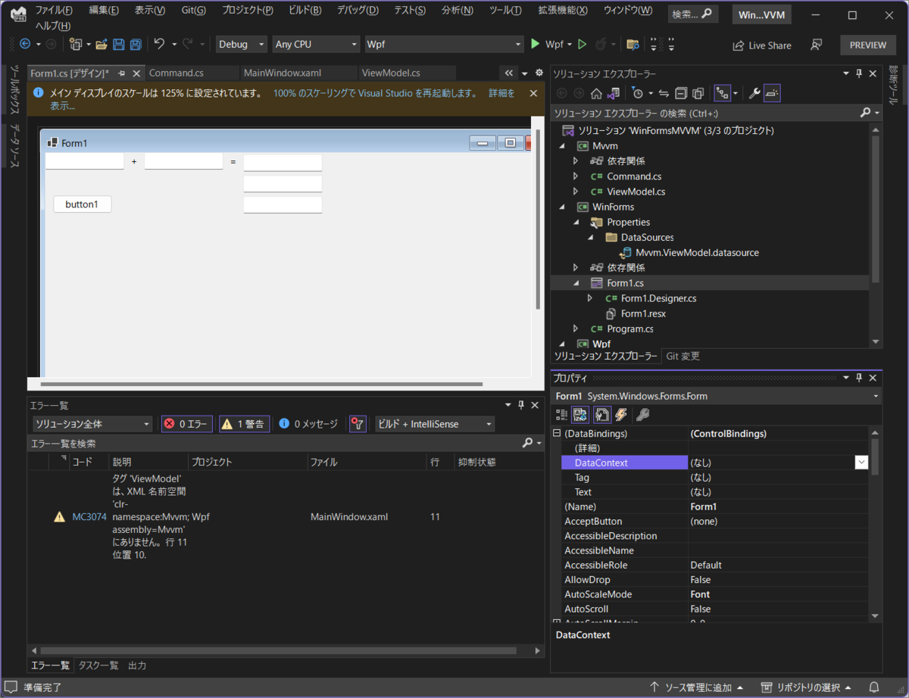909x698 pixels.
Task: Click property pages wrench in Properties panel
Action: [x=642, y=415]
